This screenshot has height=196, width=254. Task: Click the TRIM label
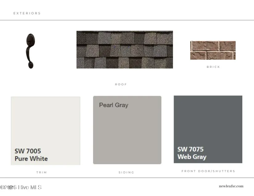tap(42, 172)
